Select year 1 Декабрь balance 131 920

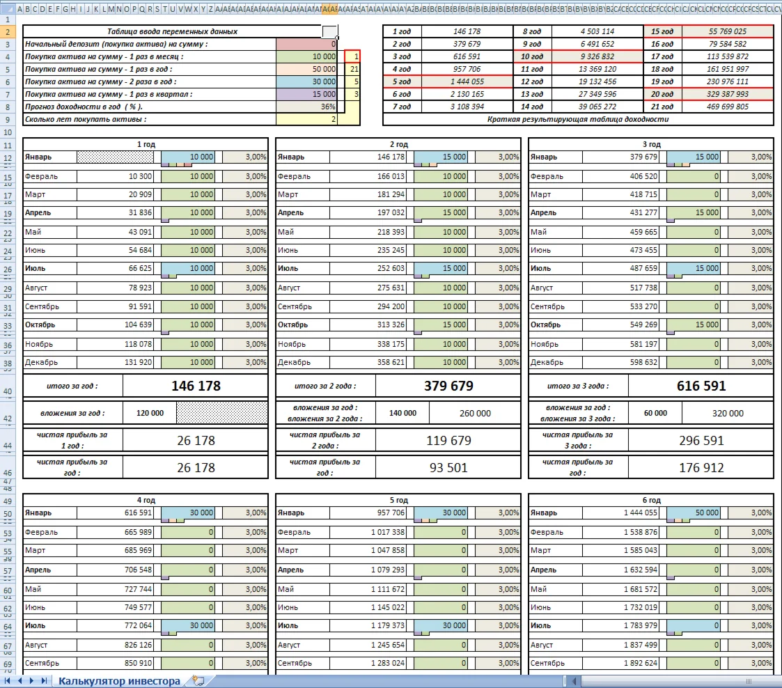click(115, 362)
